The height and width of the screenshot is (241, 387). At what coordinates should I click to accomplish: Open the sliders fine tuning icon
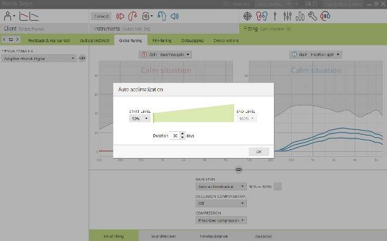(x=287, y=16)
